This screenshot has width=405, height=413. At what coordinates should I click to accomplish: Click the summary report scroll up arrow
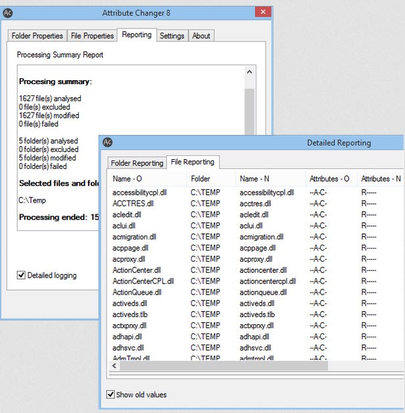click(x=249, y=72)
